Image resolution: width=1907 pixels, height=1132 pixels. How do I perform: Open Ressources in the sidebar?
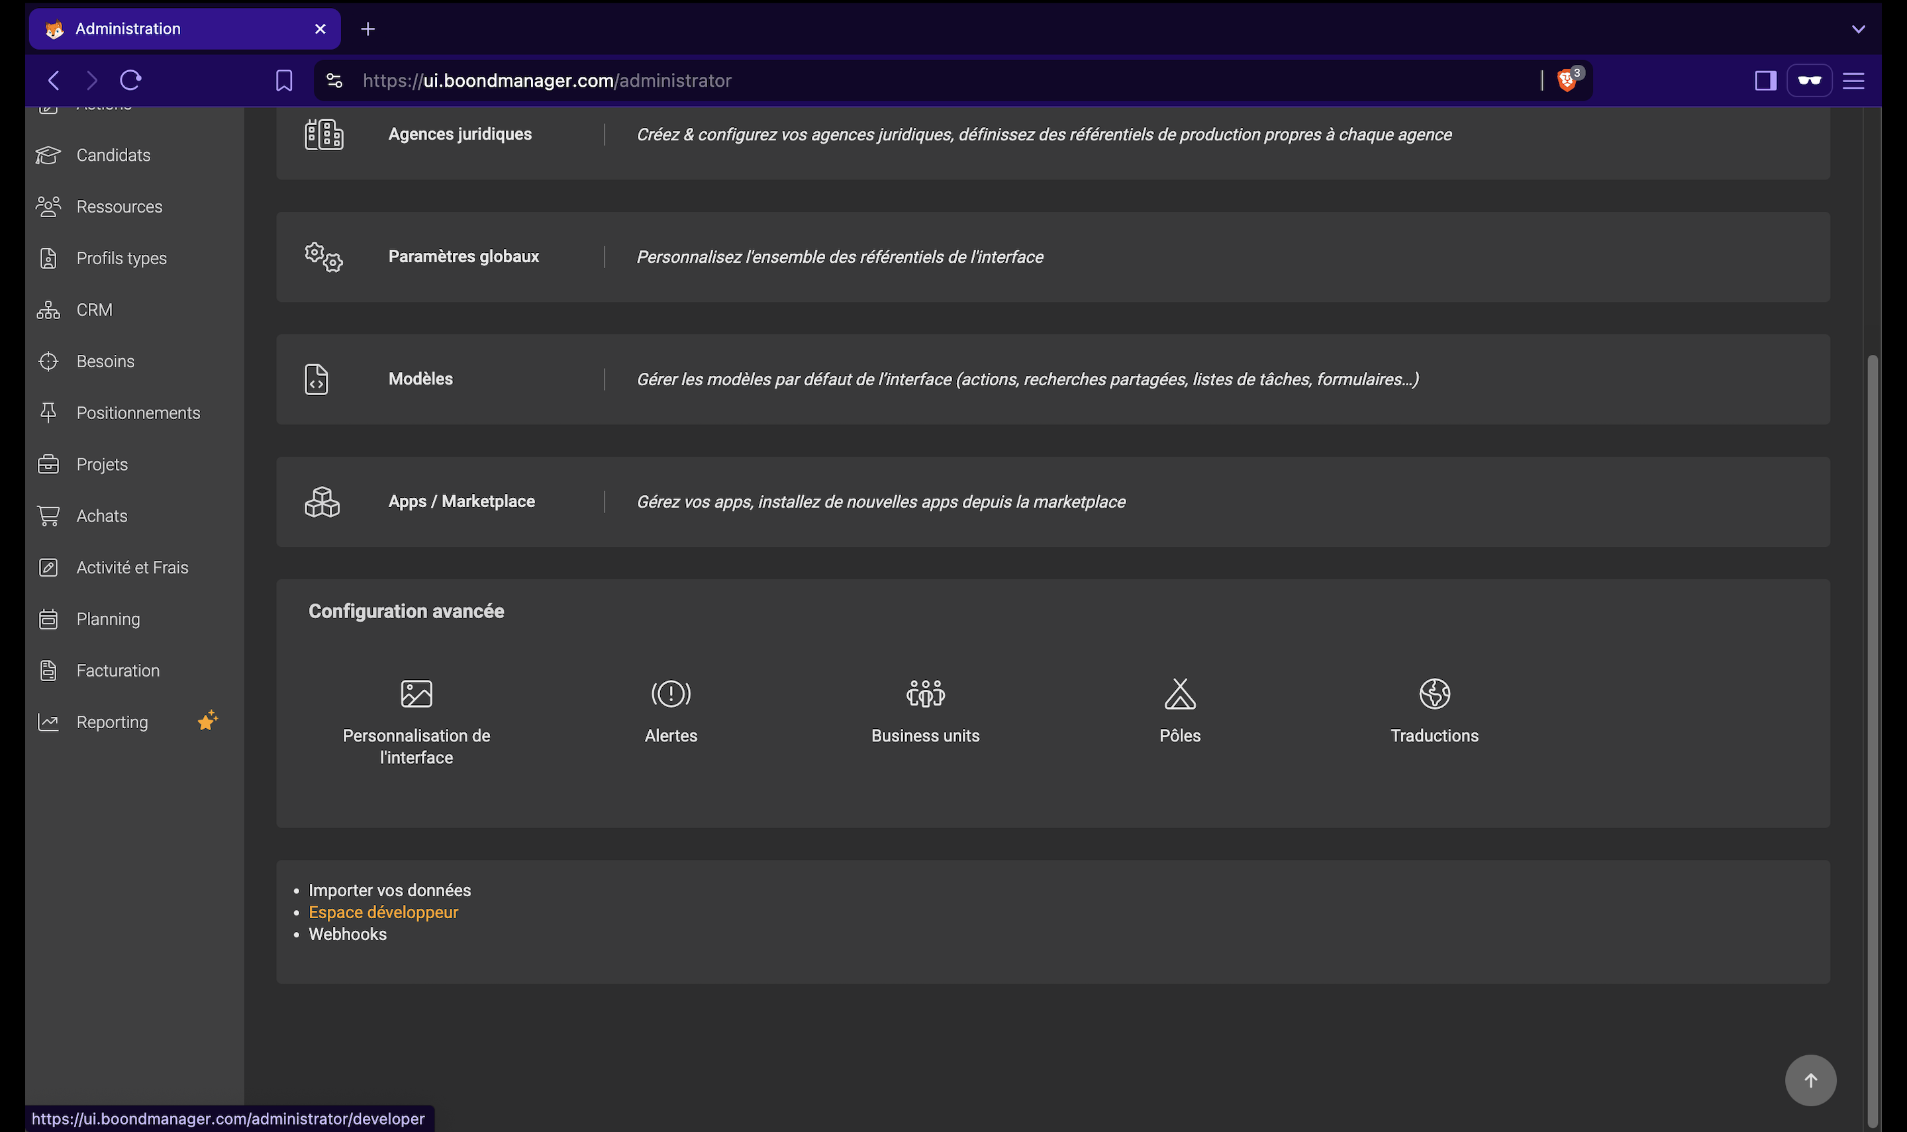click(119, 207)
